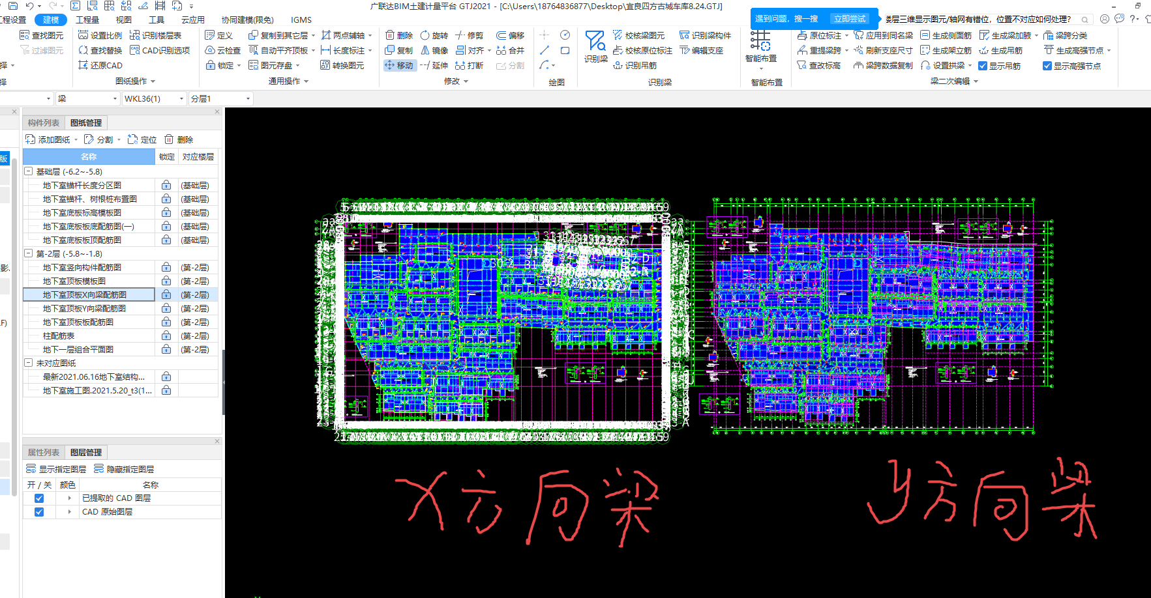1151x598 pixels.
Task: Select the 镜像 mirror tool
Action: click(x=434, y=50)
